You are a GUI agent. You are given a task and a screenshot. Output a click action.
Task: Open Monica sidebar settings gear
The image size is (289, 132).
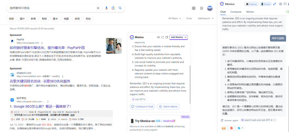tap(281, 4)
